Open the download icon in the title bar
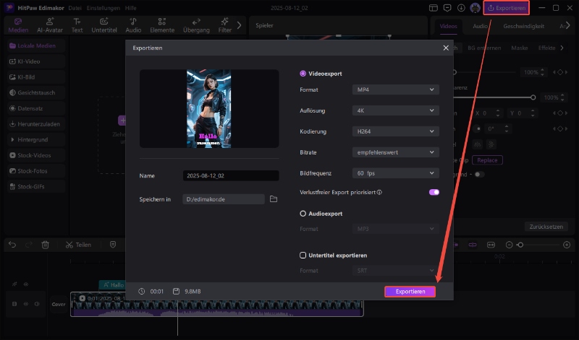Viewport: 579px width, 340px height. click(461, 8)
